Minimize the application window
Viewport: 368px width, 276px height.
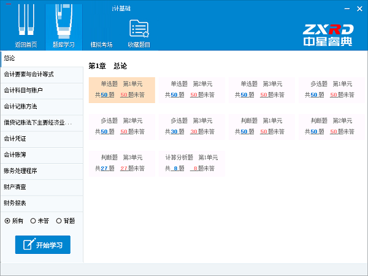347,10
